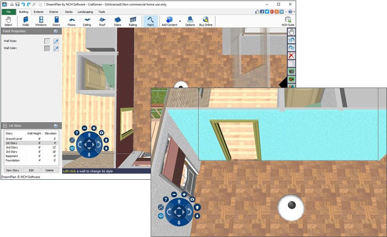387x237 pixels.
Task: Activate the Stairs tool
Action: click(x=117, y=21)
